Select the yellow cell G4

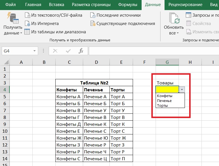(x=167, y=89)
